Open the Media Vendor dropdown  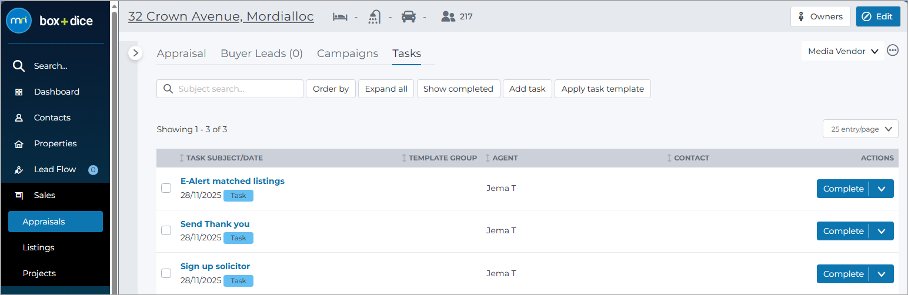843,51
